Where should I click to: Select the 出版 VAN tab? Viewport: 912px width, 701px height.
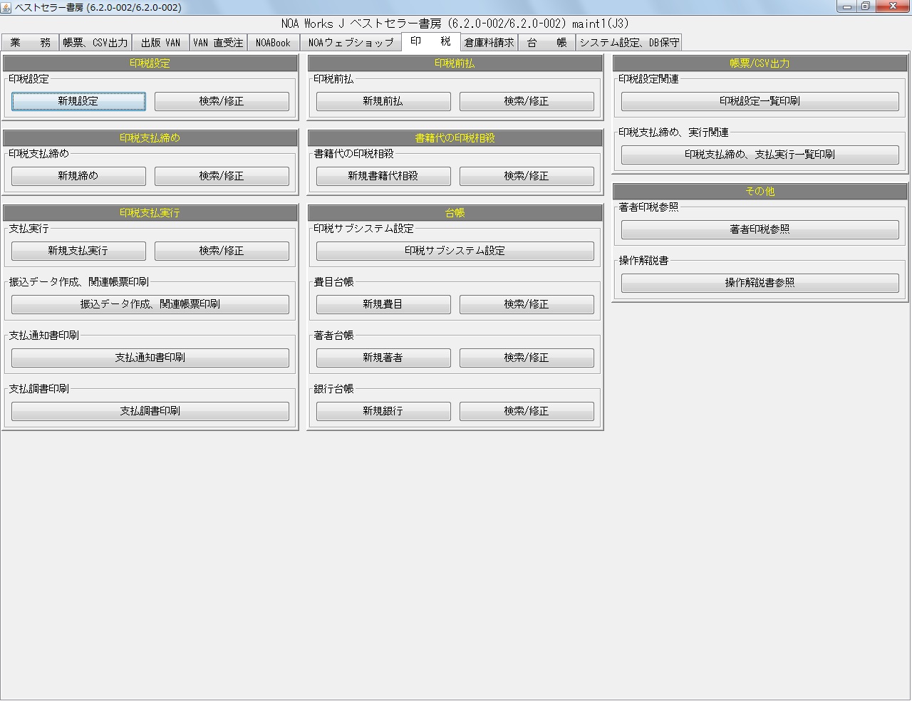(160, 43)
